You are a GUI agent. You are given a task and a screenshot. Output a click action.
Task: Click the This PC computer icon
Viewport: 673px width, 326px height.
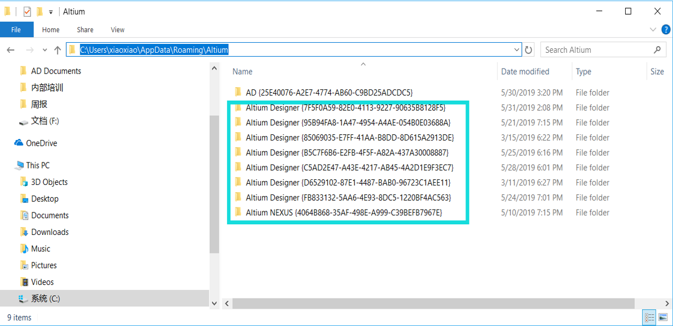(x=19, y=165)
